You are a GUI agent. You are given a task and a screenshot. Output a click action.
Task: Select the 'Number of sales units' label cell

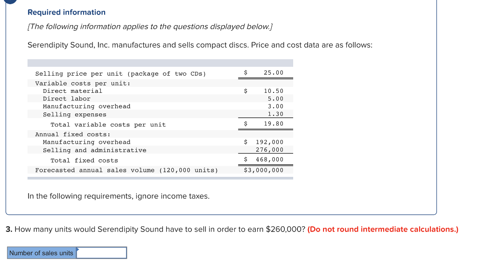[42, 253]
